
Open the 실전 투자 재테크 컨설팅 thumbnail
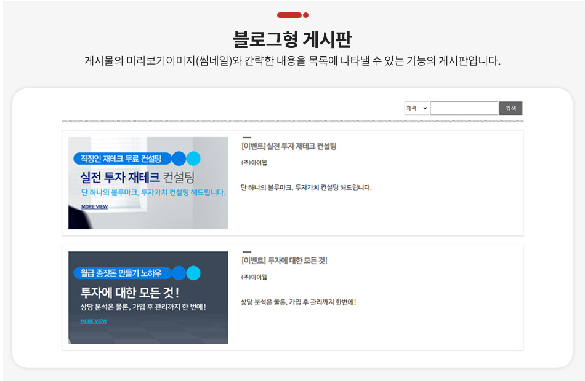[x=148, y=183]
